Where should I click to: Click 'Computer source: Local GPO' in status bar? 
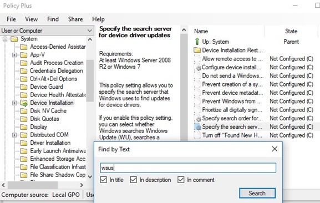[40, 195]
